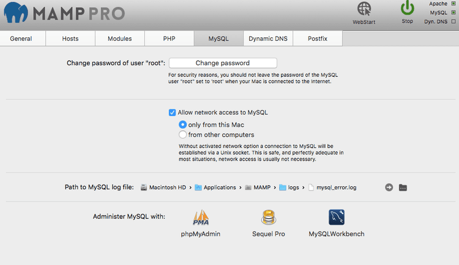The width and height of the screenshot is (459, 265).
Task: Switch to the Hosts tab
Action: tap(70, 38)
